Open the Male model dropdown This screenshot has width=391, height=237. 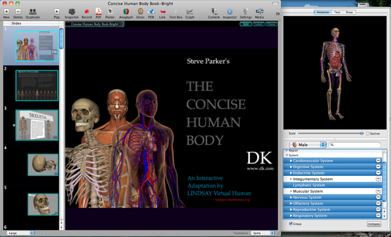tap(308, 145)
